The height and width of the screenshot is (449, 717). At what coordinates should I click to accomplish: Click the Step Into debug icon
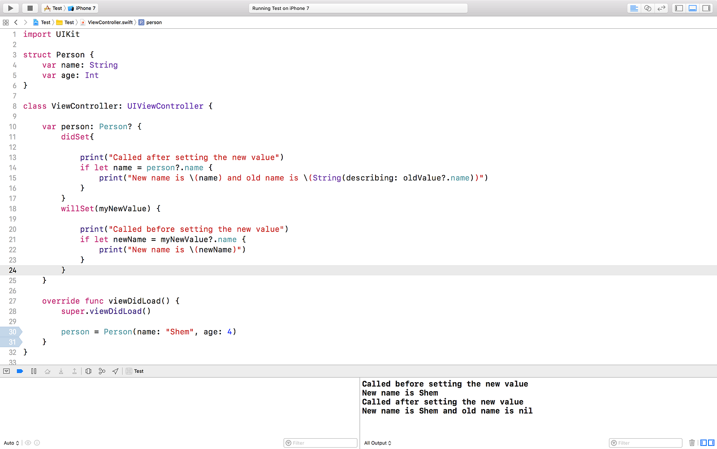coord(61,371)
